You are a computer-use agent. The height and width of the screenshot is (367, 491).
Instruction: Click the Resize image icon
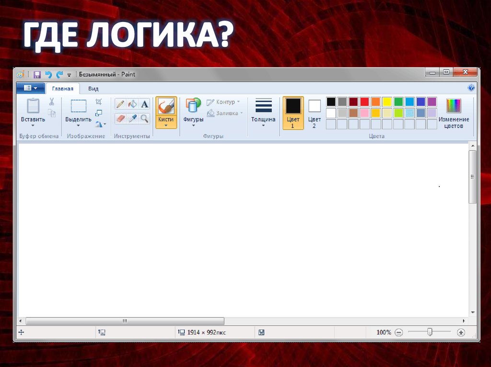(99, 113)
